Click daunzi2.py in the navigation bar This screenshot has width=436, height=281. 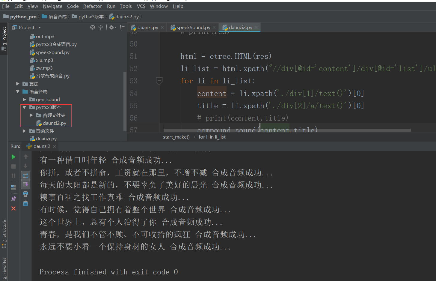[x=124, y=17]
